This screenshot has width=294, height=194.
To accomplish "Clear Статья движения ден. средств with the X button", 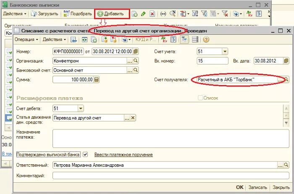I will coord(133,118).
